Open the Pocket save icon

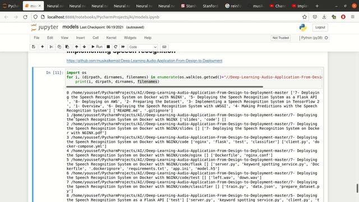[x=315, y=17]
